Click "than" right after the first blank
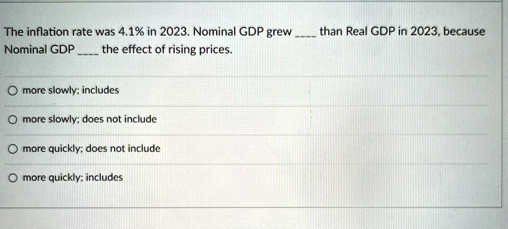This screenshot has height=229, width=508. pyautogui.click(x=331, y=32)
